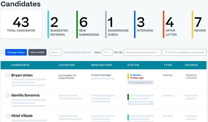Click the search magnifier icon
This screenshot has width=208, height=122.
(166, 52)
